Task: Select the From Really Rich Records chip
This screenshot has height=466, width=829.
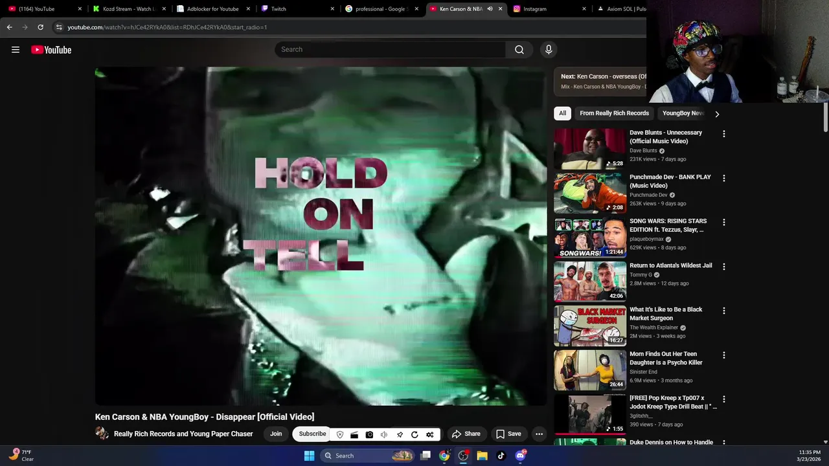Action: 614,113
